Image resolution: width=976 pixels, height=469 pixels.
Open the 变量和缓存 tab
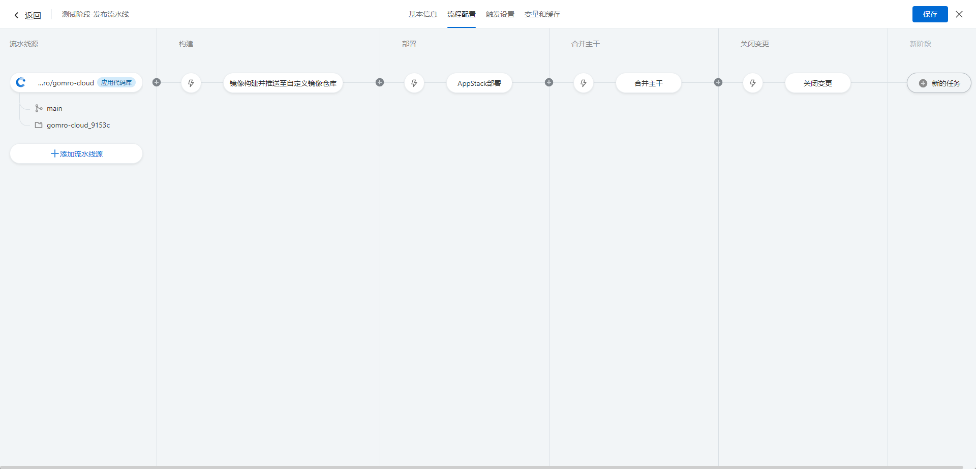point(542,14)
